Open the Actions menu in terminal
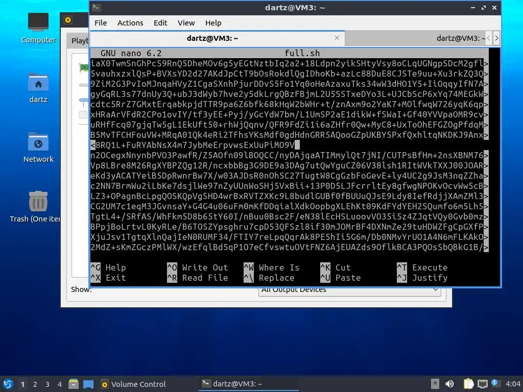The image size is (523, 392). pos(130,23)
